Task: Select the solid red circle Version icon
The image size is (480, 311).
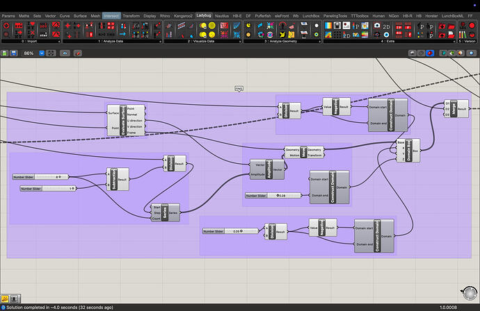Action: (472, 26)
